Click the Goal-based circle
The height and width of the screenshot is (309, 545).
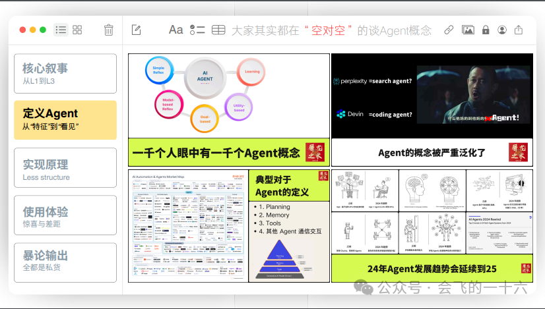[x=205, y=119]
